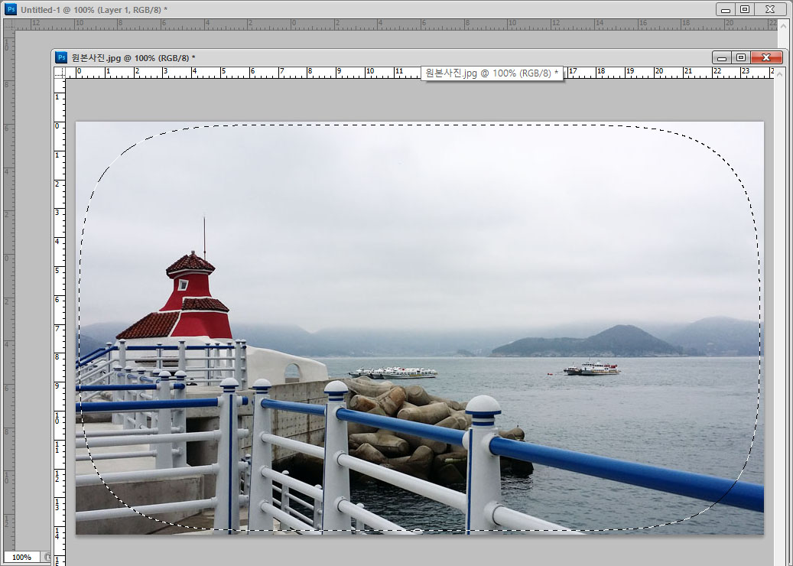Screen dimensions: 793x566
Task: Click the scroll-up arrow in 원본사진.jpg scrollbar
Action: click(778, 74)
